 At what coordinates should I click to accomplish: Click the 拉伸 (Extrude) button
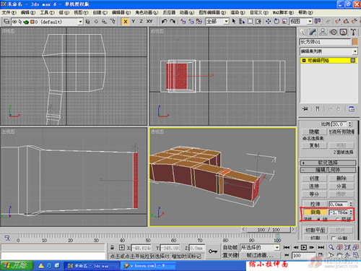pyautogui.click(x=315, y=205)
